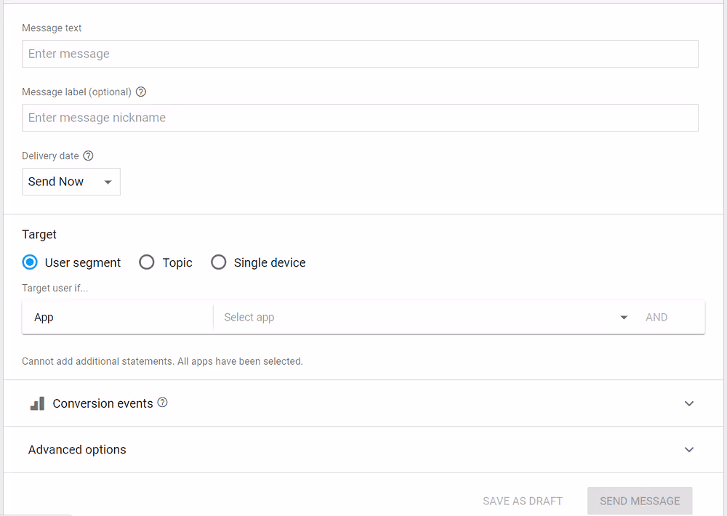Open help icon beside Delivery date
This screenshot has height=516, width=727.
point(88,156)
